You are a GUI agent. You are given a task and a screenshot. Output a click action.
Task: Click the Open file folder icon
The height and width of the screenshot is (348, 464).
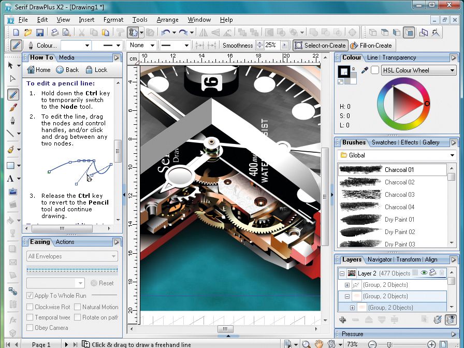(x=28, y=32)
